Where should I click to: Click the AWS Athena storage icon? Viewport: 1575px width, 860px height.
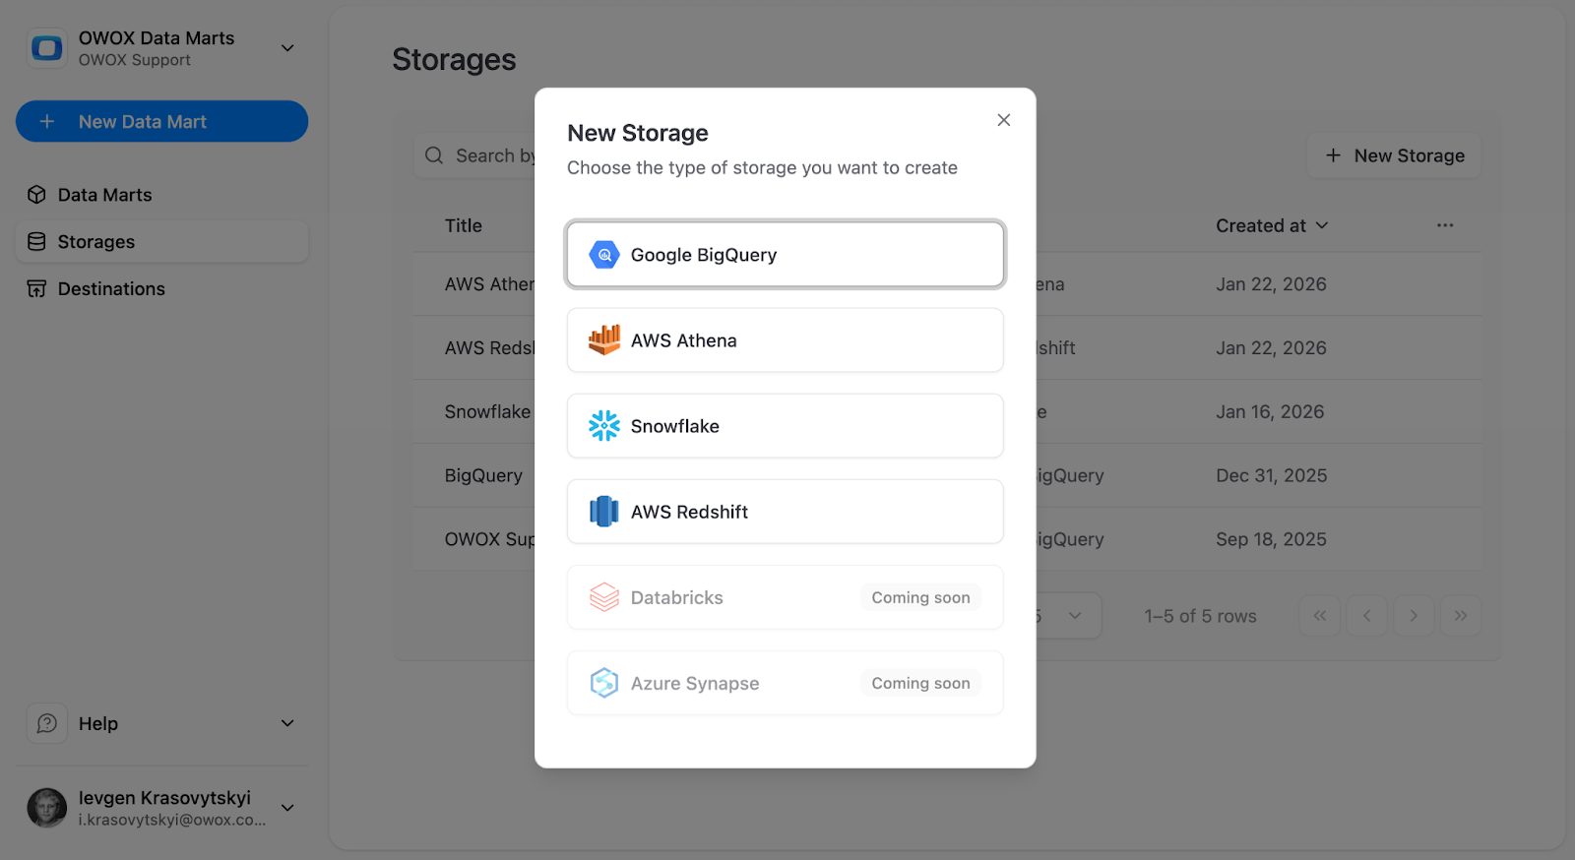coord(602,339)
